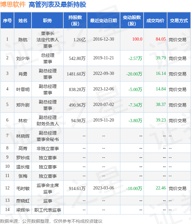Click the name 温长煌

(23, 167)
